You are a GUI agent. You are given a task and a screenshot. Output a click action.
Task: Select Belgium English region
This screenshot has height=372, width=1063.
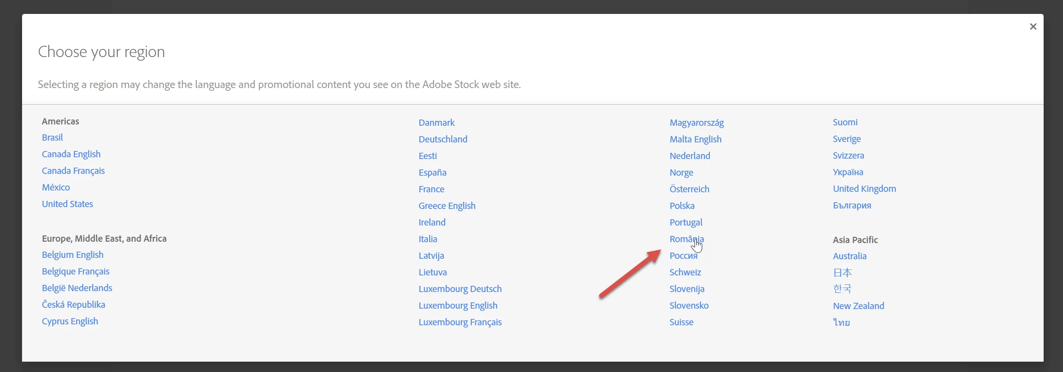[73, 255]
